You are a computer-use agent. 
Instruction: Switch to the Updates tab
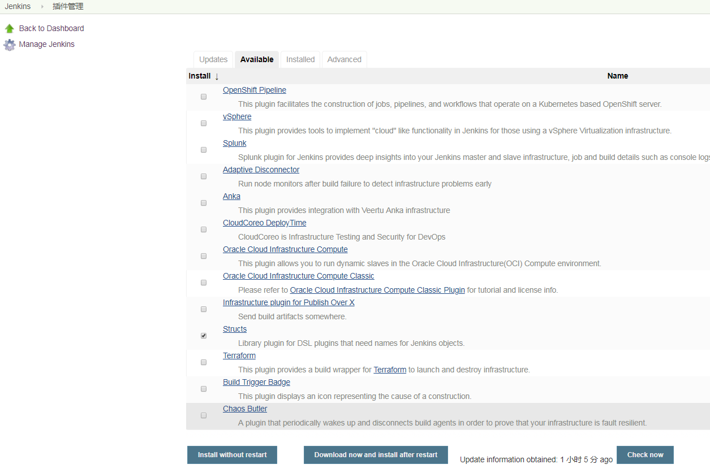click(213, 59)
